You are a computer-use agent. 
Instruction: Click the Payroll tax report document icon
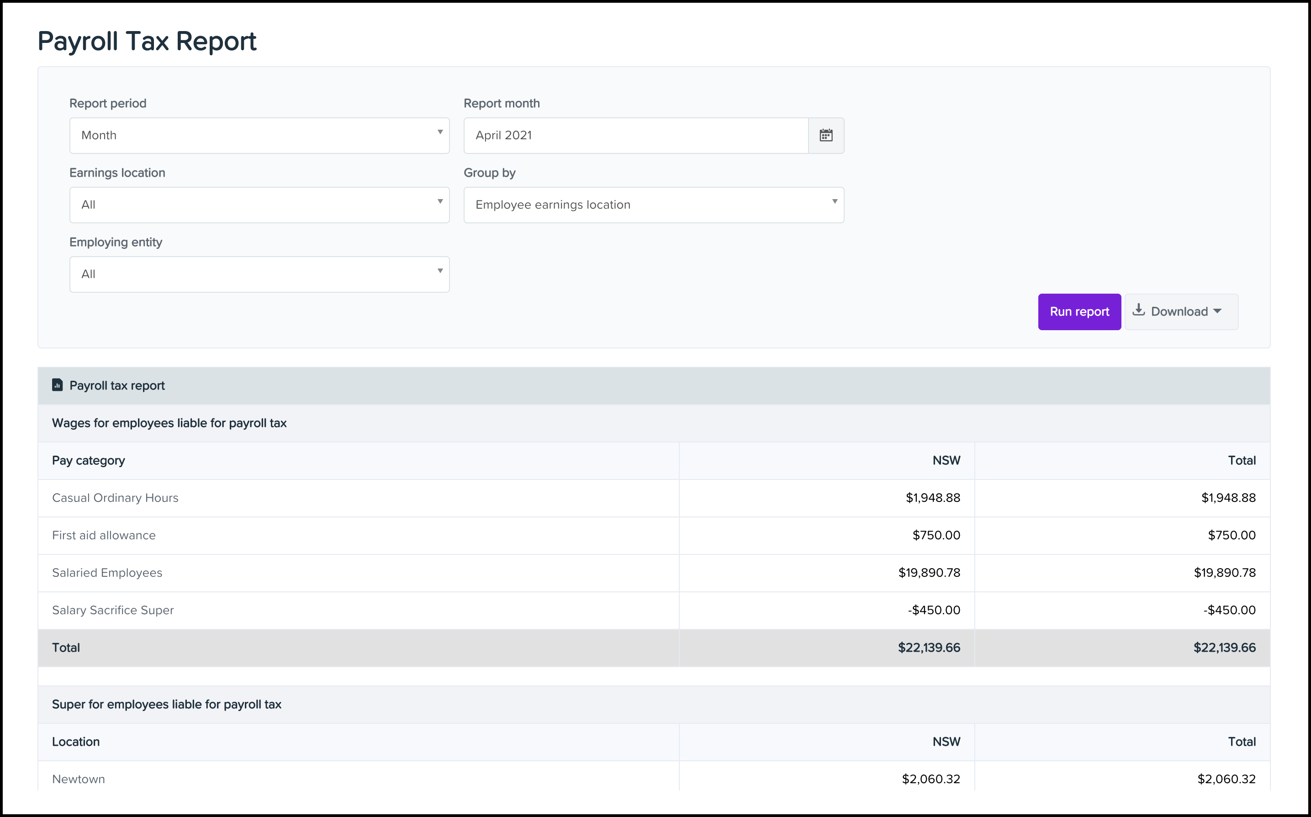tap(57, 385)
